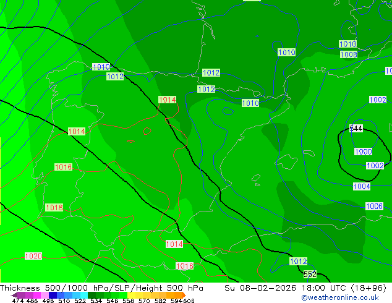Select the dark navy blue legend swatch
Image resolution: width=392 pixels, height=303 pixels.
53,295
